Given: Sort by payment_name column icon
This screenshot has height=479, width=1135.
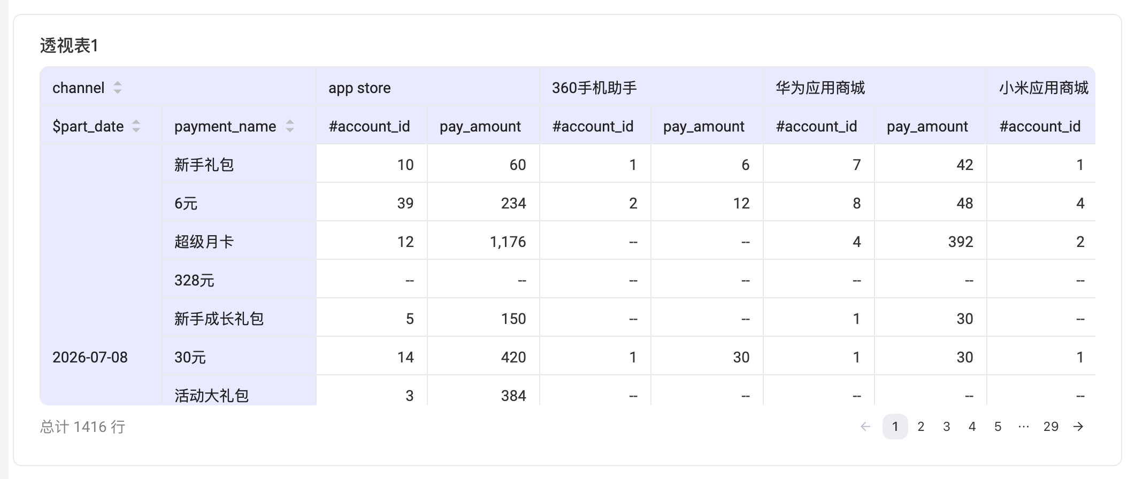Looking at the screenshot, I should tap(290, 126).
